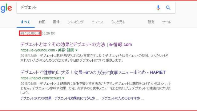Click the 2018/04/05 result snippet text
The image size is (197, 111).
click(x=95, y=88)
